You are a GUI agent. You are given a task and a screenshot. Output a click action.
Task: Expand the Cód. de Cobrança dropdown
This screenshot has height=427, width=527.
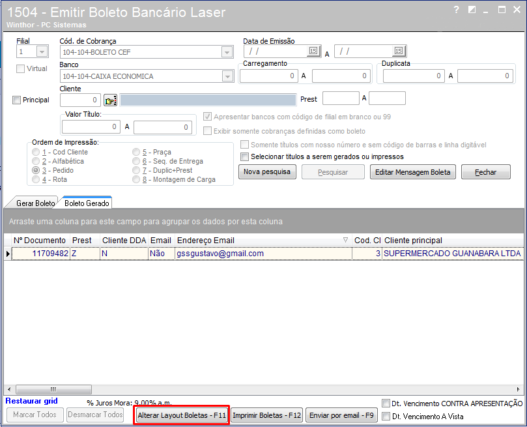[x=227, y=52]
